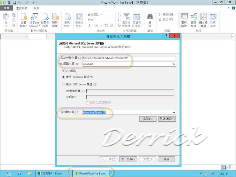Click the Save icon in the quick access toolbar
236x177 pixels.
(x=14, y=3)
